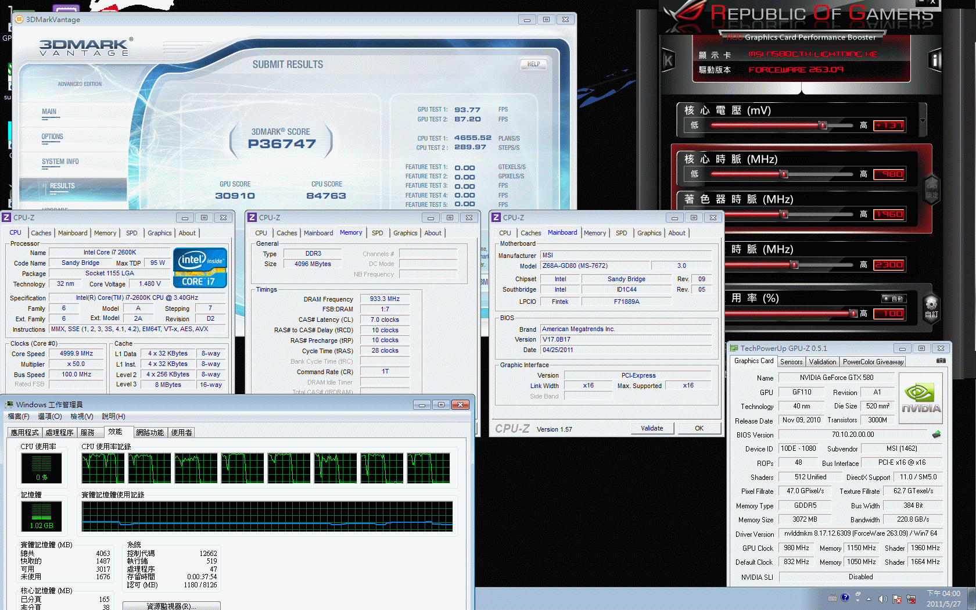Toggle the 鎖定 clock link lock in ROG panel
Screen dimensions: 976x610
click(x=931, y=190)
